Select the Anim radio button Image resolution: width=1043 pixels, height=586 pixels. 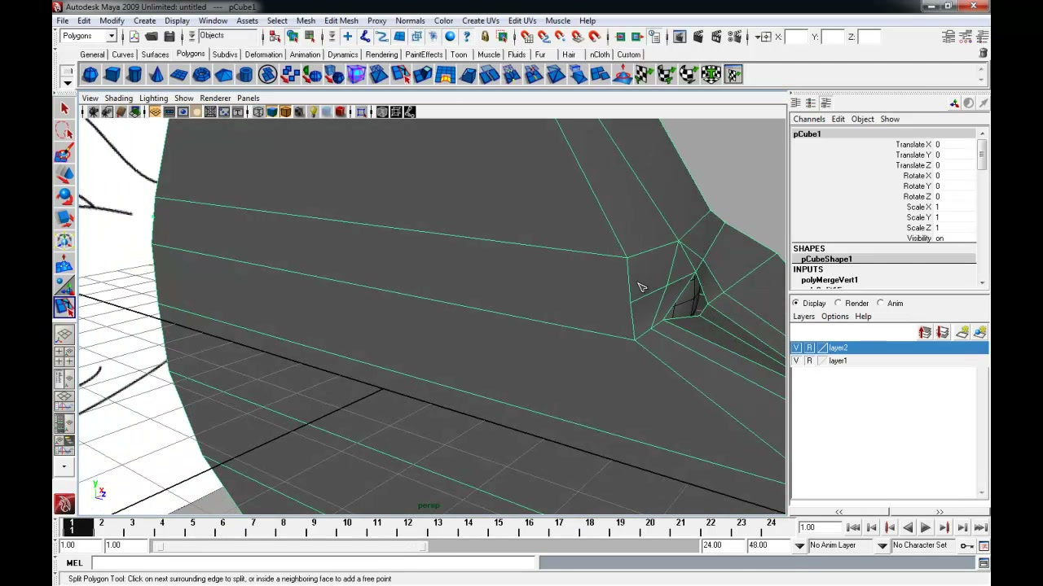(x=890, y=304)
